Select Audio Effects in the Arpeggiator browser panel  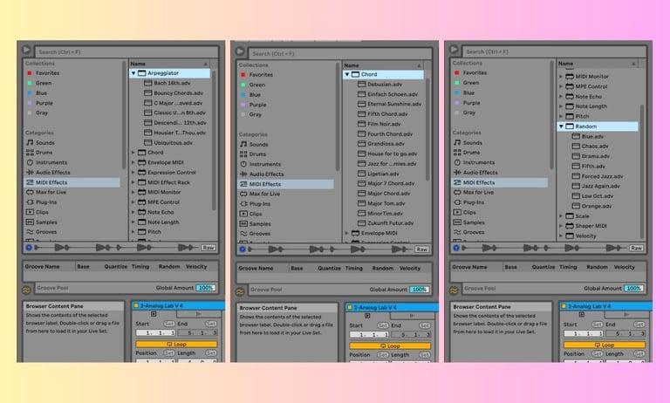click(x=48, y=172)
